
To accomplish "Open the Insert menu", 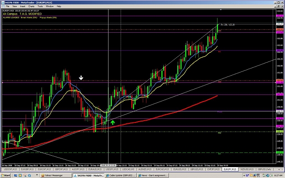I will click(x=22, y=6).
